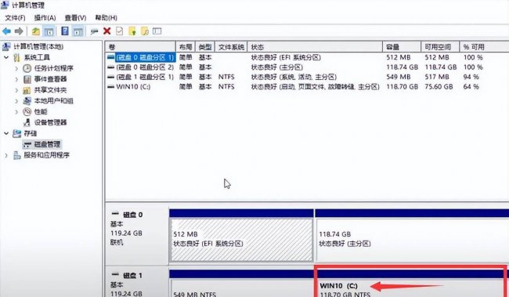Screen dimensions: 509x297
Task: Click the 设备管理器 icon in tree
Action: pos(27,122)
